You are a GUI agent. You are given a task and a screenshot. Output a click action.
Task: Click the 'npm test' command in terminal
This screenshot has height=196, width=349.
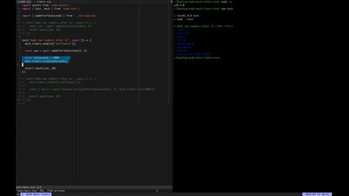click(x=227, y=9)
